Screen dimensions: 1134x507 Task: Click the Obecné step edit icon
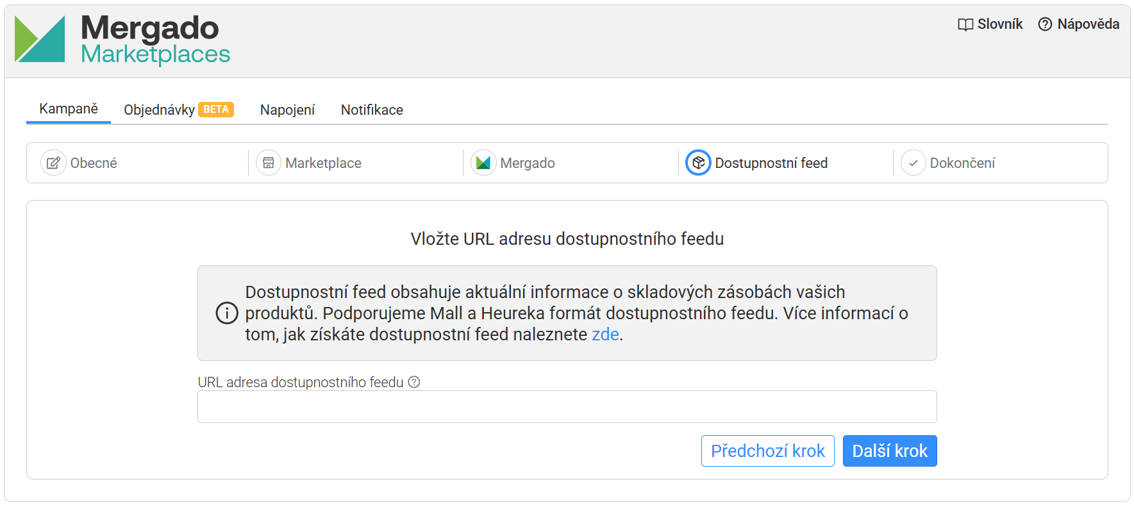click(53, 163)
